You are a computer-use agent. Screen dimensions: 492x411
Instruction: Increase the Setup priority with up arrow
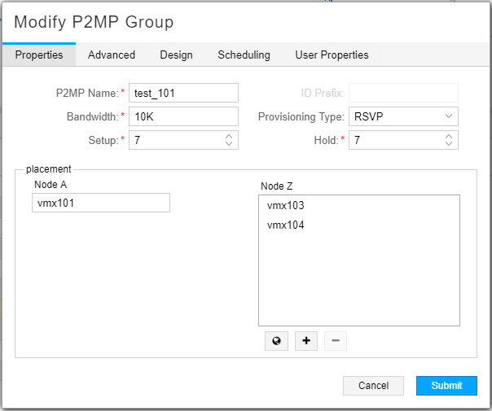229,136
